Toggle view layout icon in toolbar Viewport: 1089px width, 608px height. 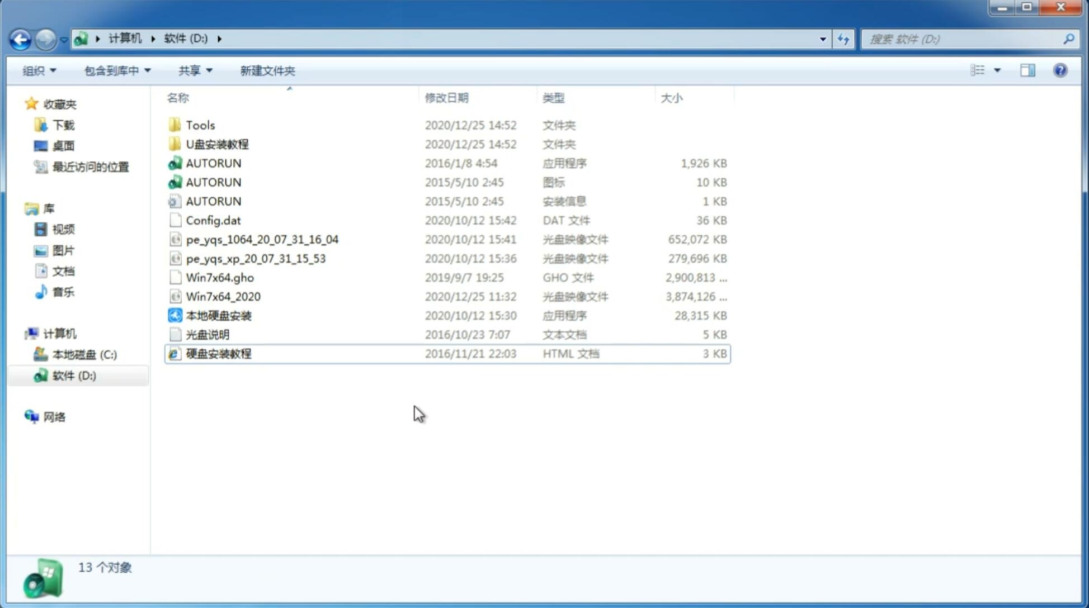[x=1027, y=69]
